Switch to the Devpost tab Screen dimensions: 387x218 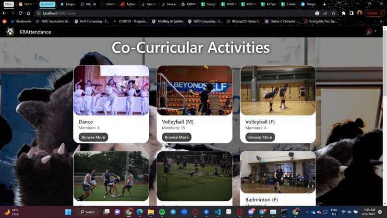(68, 4)
